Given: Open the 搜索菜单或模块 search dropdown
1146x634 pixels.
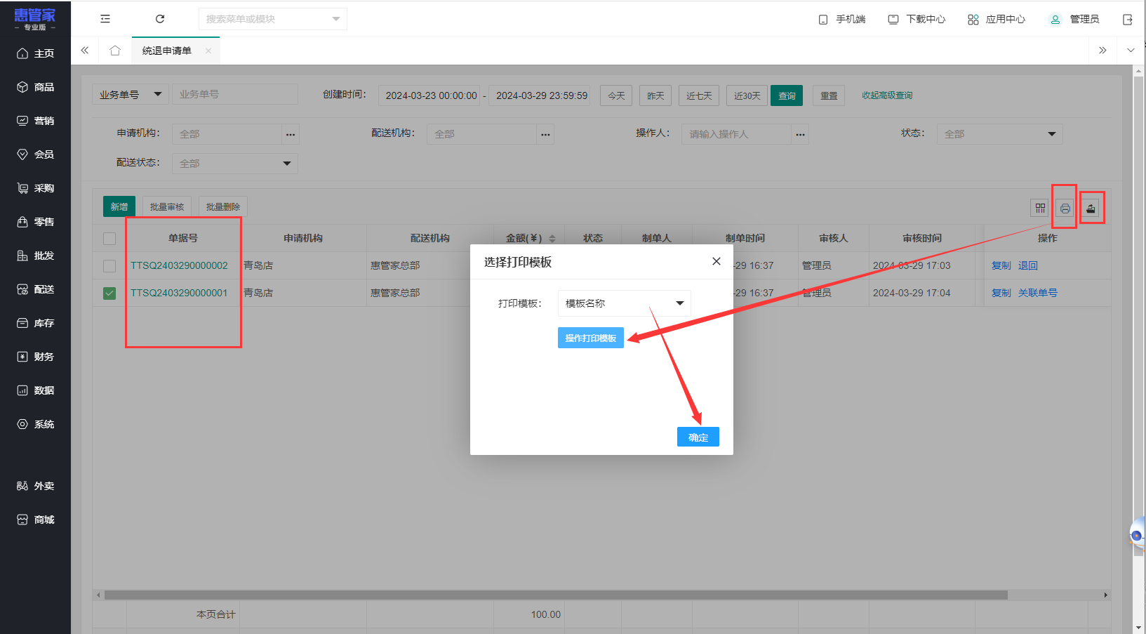Looking at the screenshot, I should point(273,19).
